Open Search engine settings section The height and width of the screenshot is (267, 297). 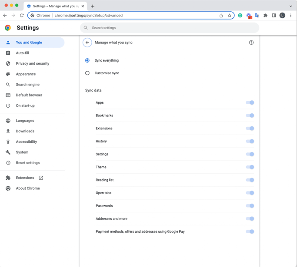click(x=32, y=85)
